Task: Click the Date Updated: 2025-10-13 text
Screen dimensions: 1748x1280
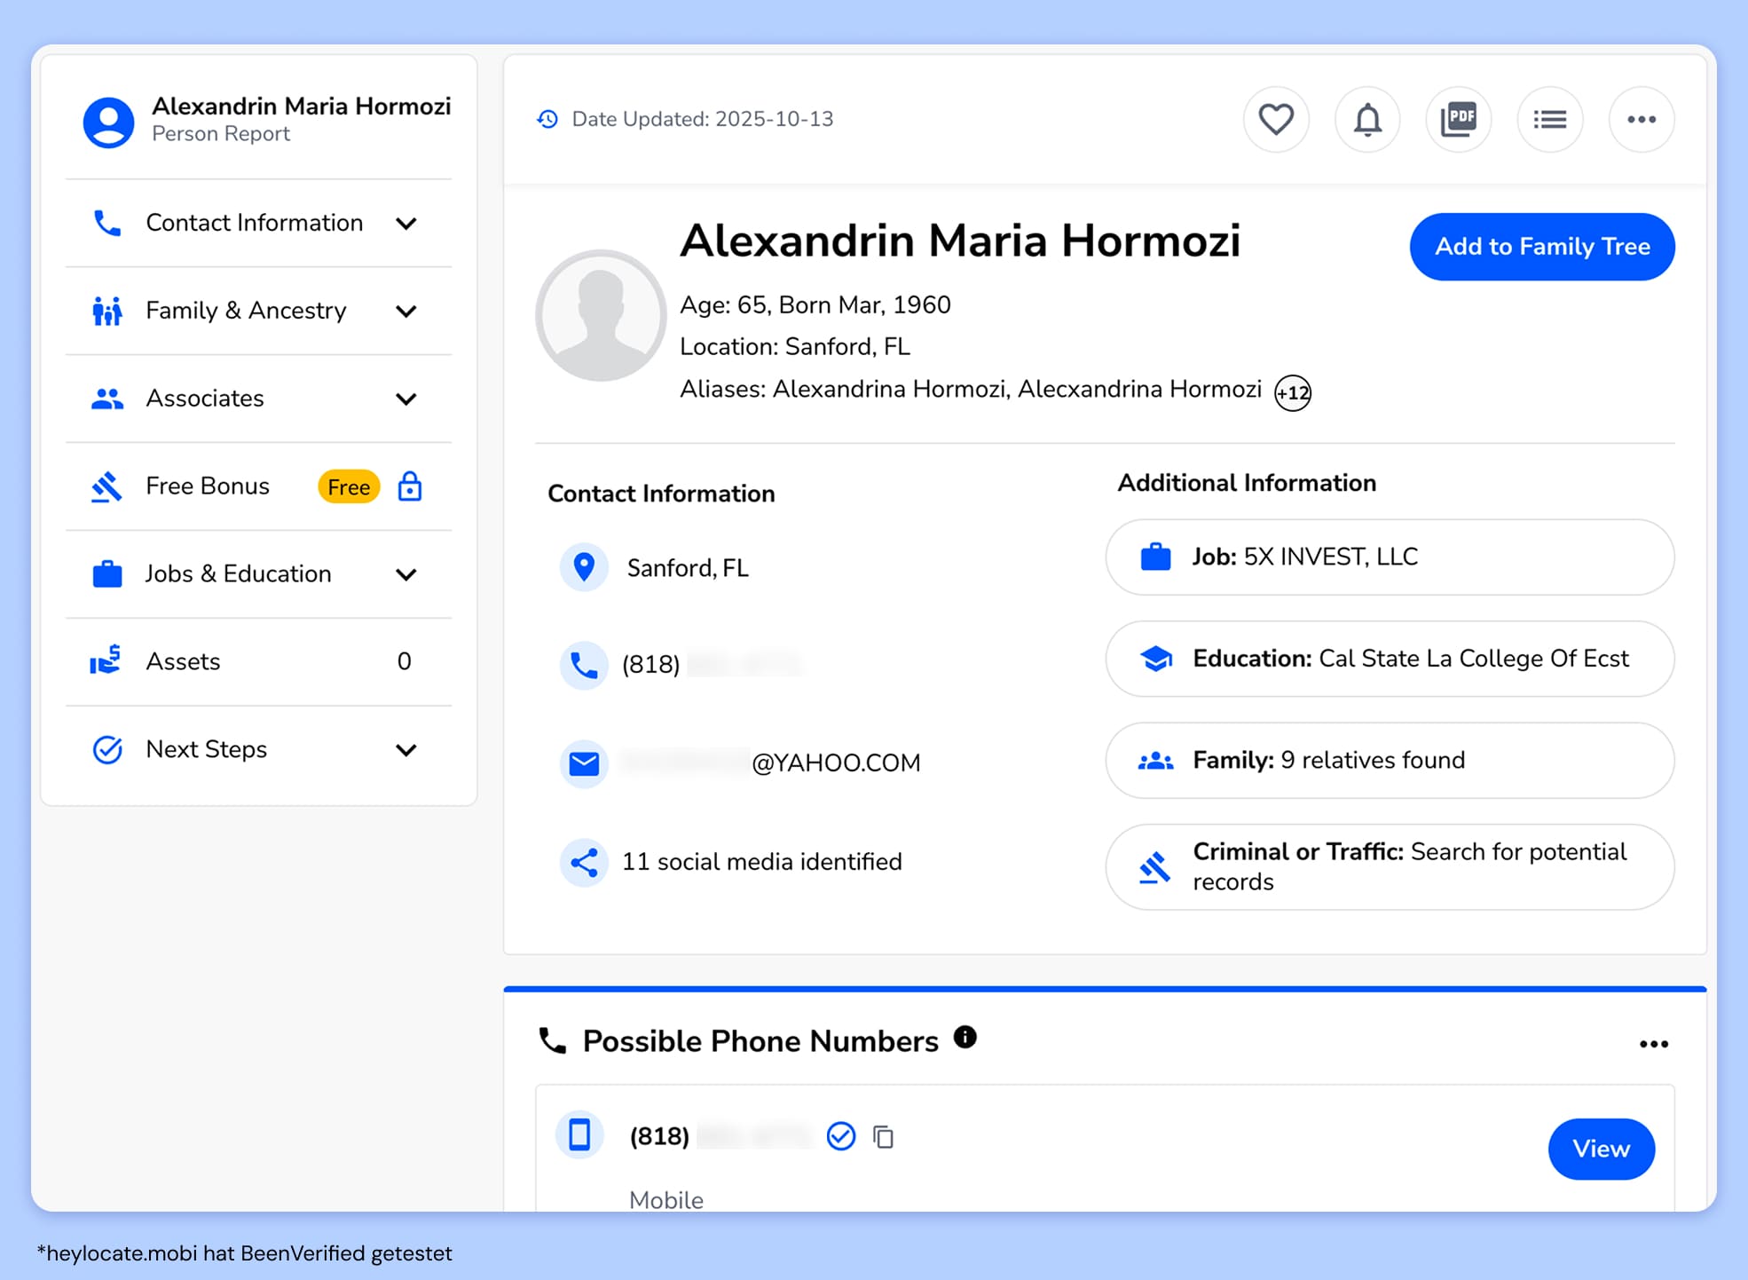Action: tap(703, 119)
